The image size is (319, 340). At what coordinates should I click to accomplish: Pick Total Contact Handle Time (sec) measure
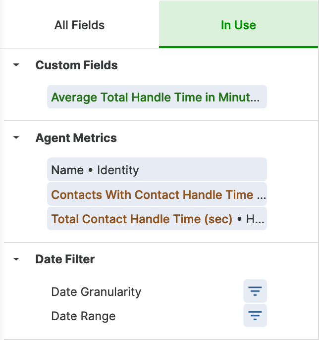pos(157,219)
